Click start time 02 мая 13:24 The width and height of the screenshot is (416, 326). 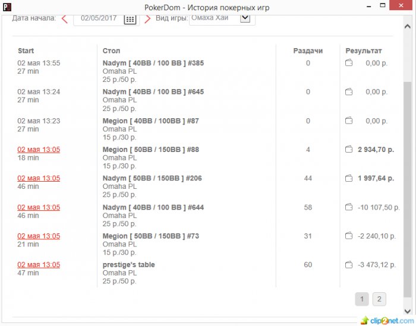pyautogui.click(x=39, y=92)
